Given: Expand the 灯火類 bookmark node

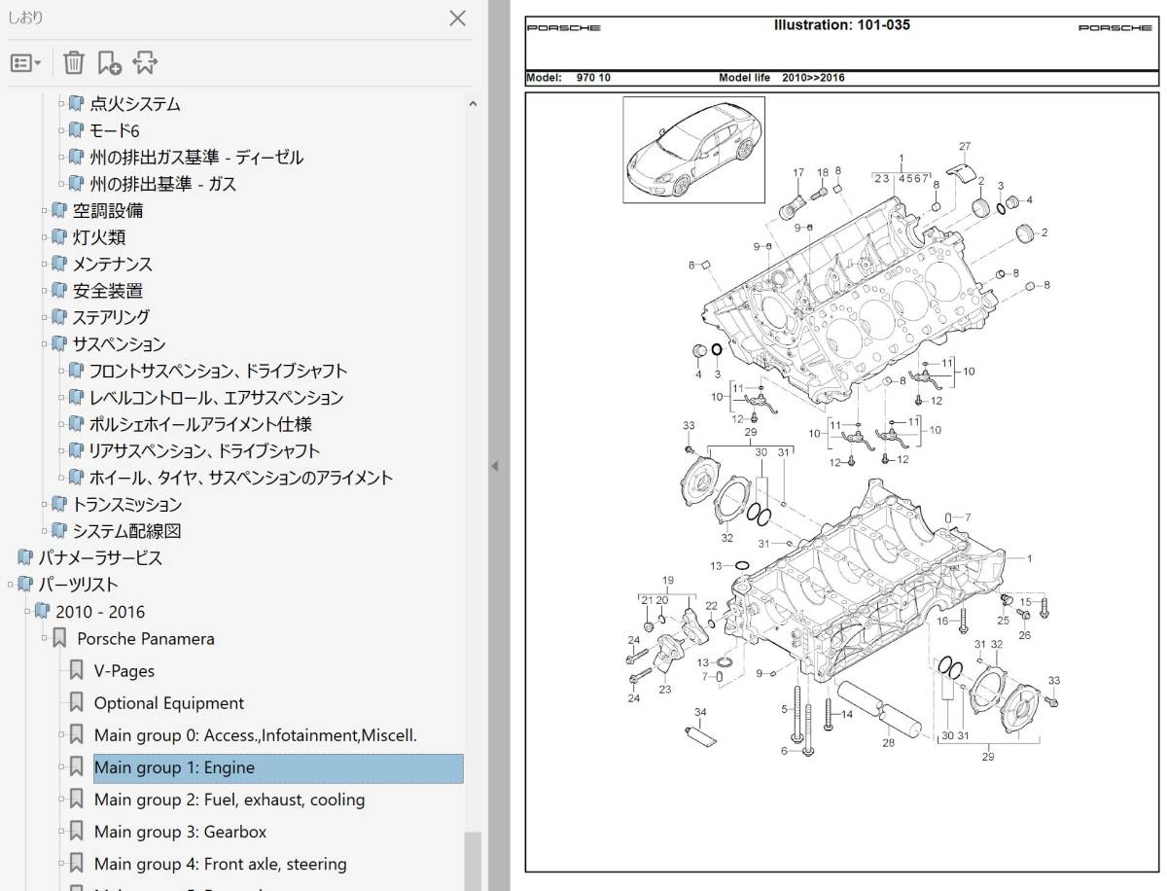Looking at the screenshot, I should coord(44,237).
